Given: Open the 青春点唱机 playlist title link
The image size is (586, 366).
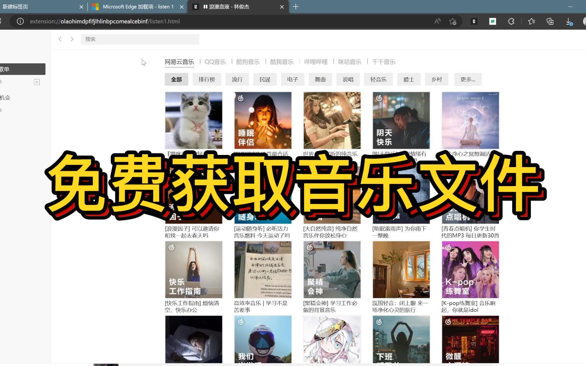Looking at the screenshot, I should (470, 232).
